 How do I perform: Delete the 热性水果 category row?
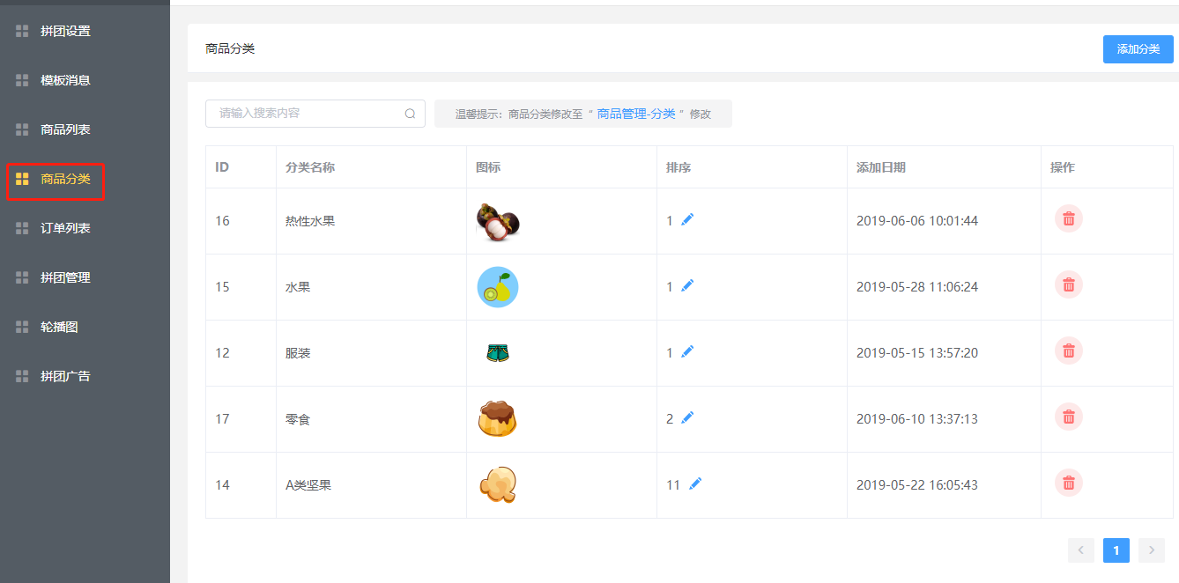(x=1068, y=219)
